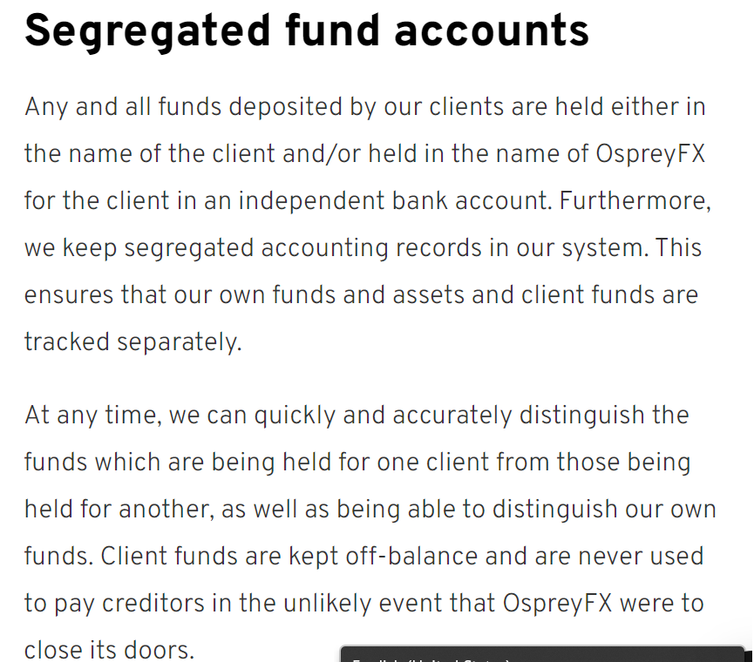Click the word ensures in first paragraph
Viewport: 754px width, 662px height.
click(x=69, y=295)
